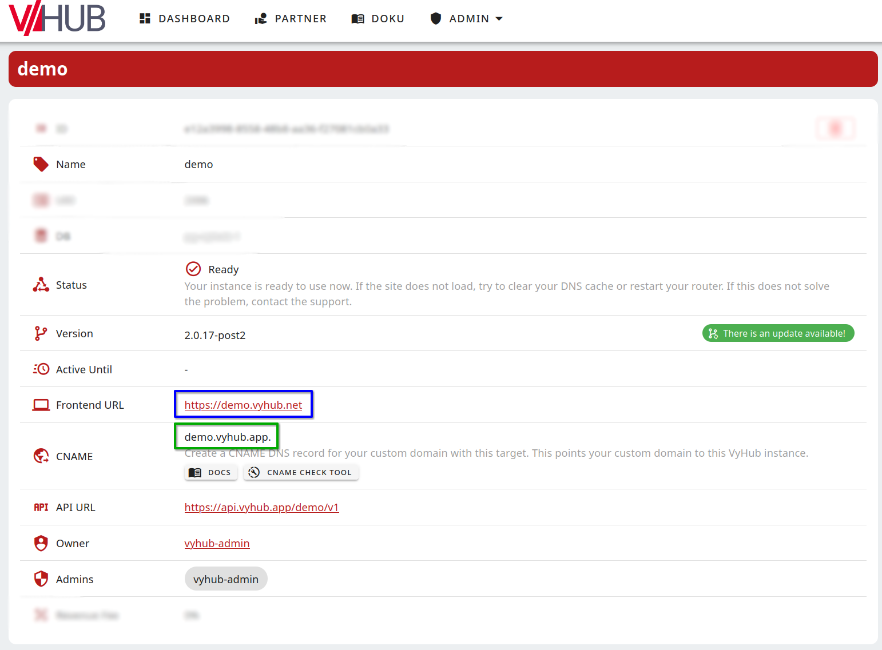
Task: Click the update available badge
Action: click(777, 333)
